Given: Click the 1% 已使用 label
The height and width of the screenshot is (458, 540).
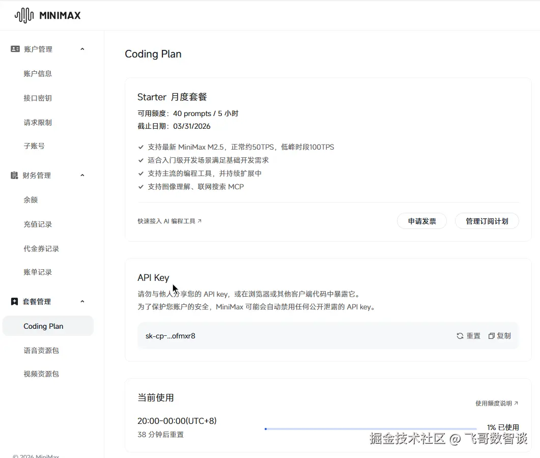Looking at the screenshot, I should [503, 427].
